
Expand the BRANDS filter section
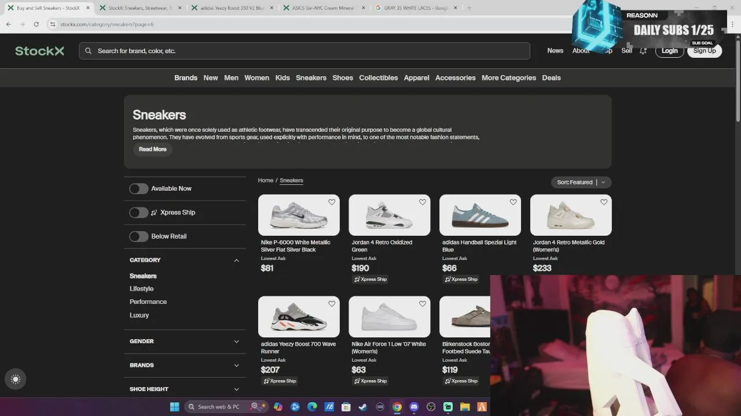point(236,365)
